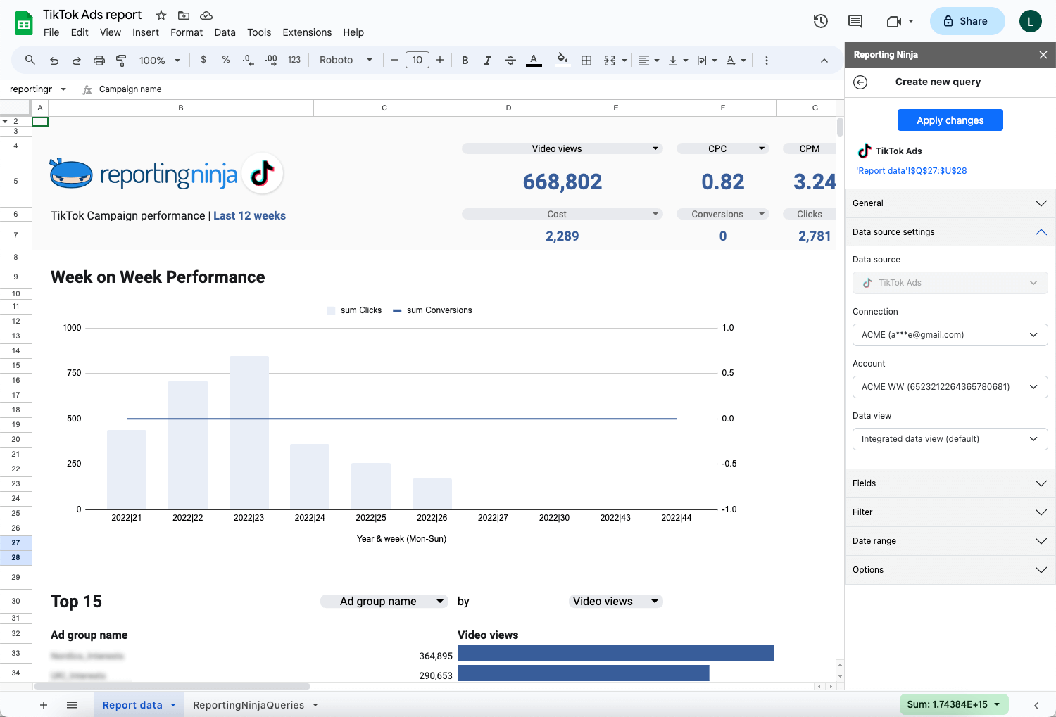Open the text color picker

534,61
